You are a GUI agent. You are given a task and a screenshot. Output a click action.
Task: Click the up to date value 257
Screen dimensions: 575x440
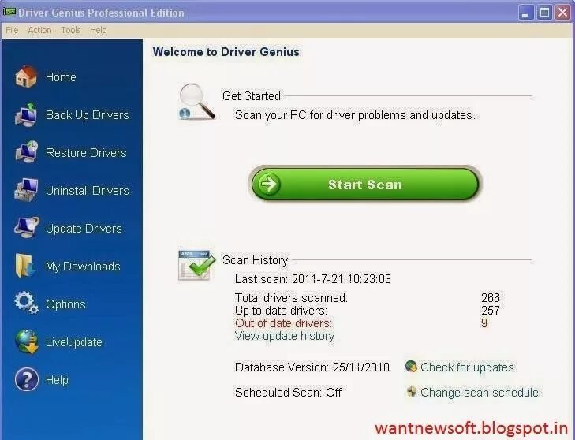pyautogui.click(x=491, y=310)
